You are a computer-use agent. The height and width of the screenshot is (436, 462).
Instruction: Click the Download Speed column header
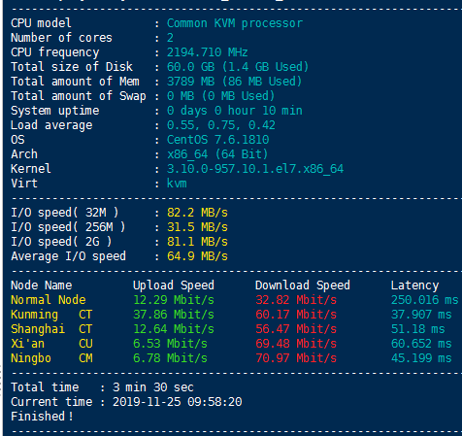[303, 285]
